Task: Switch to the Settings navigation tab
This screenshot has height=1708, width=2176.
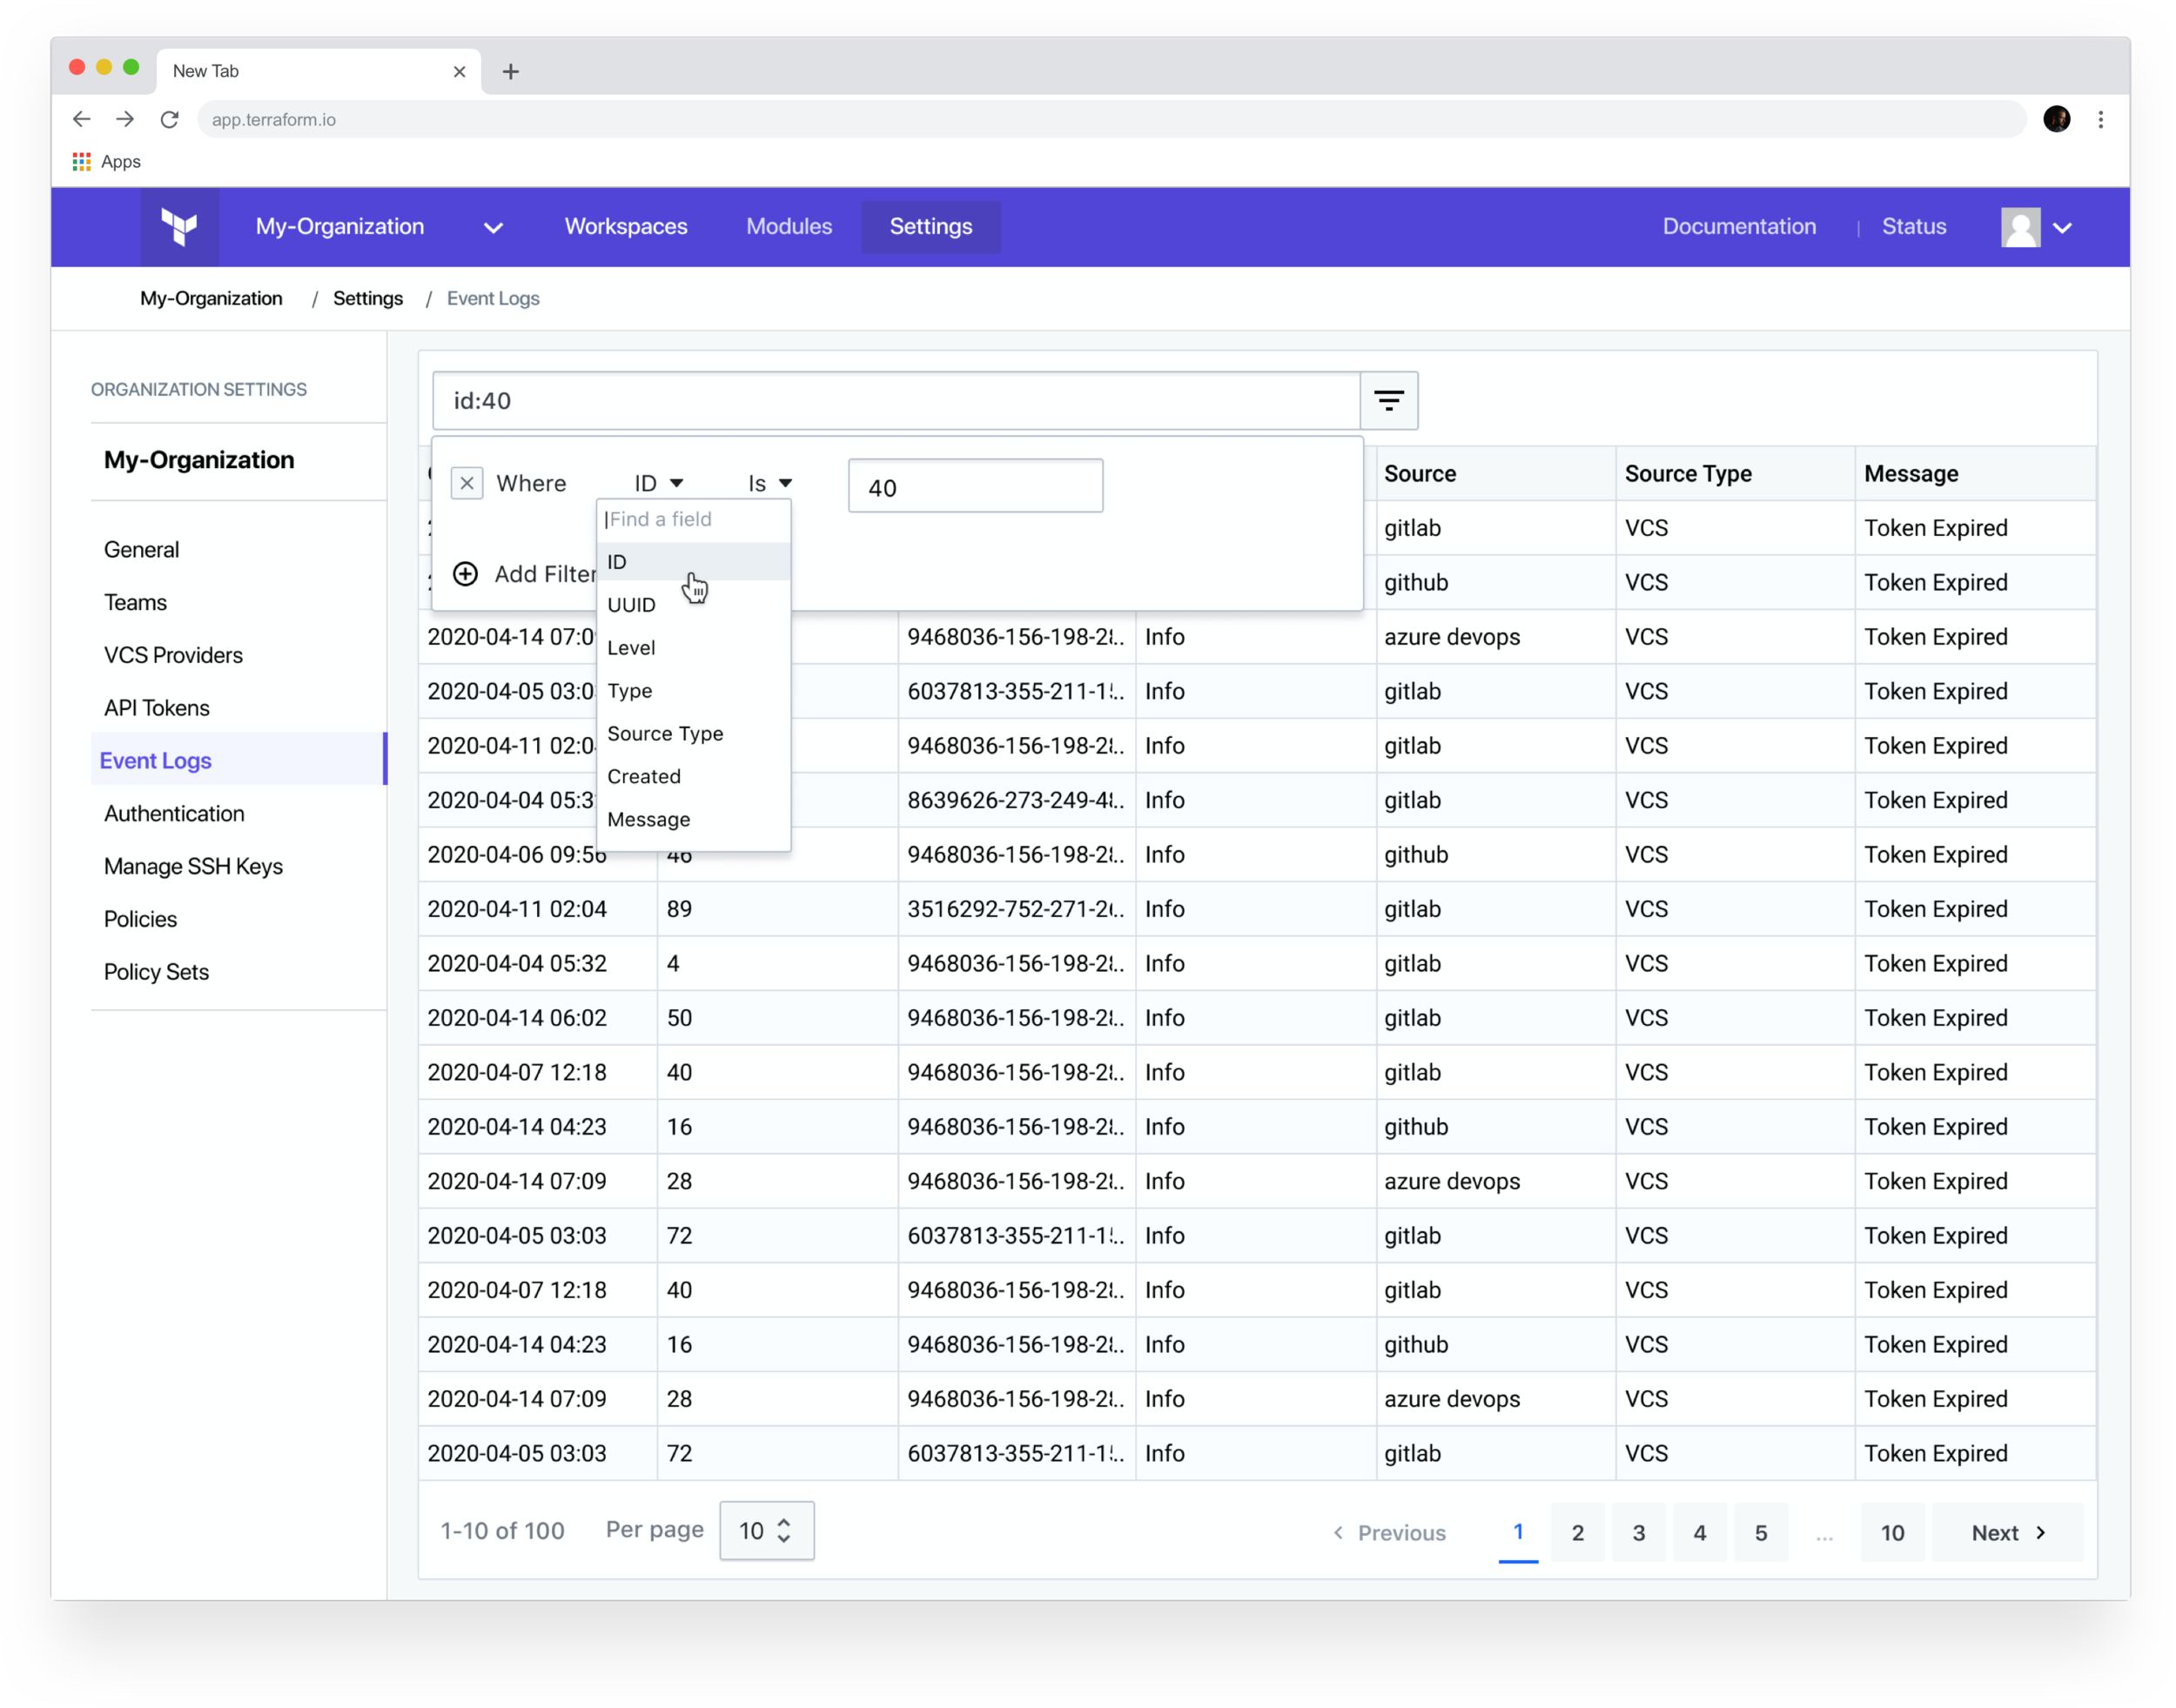Action: tap(930, 227)
